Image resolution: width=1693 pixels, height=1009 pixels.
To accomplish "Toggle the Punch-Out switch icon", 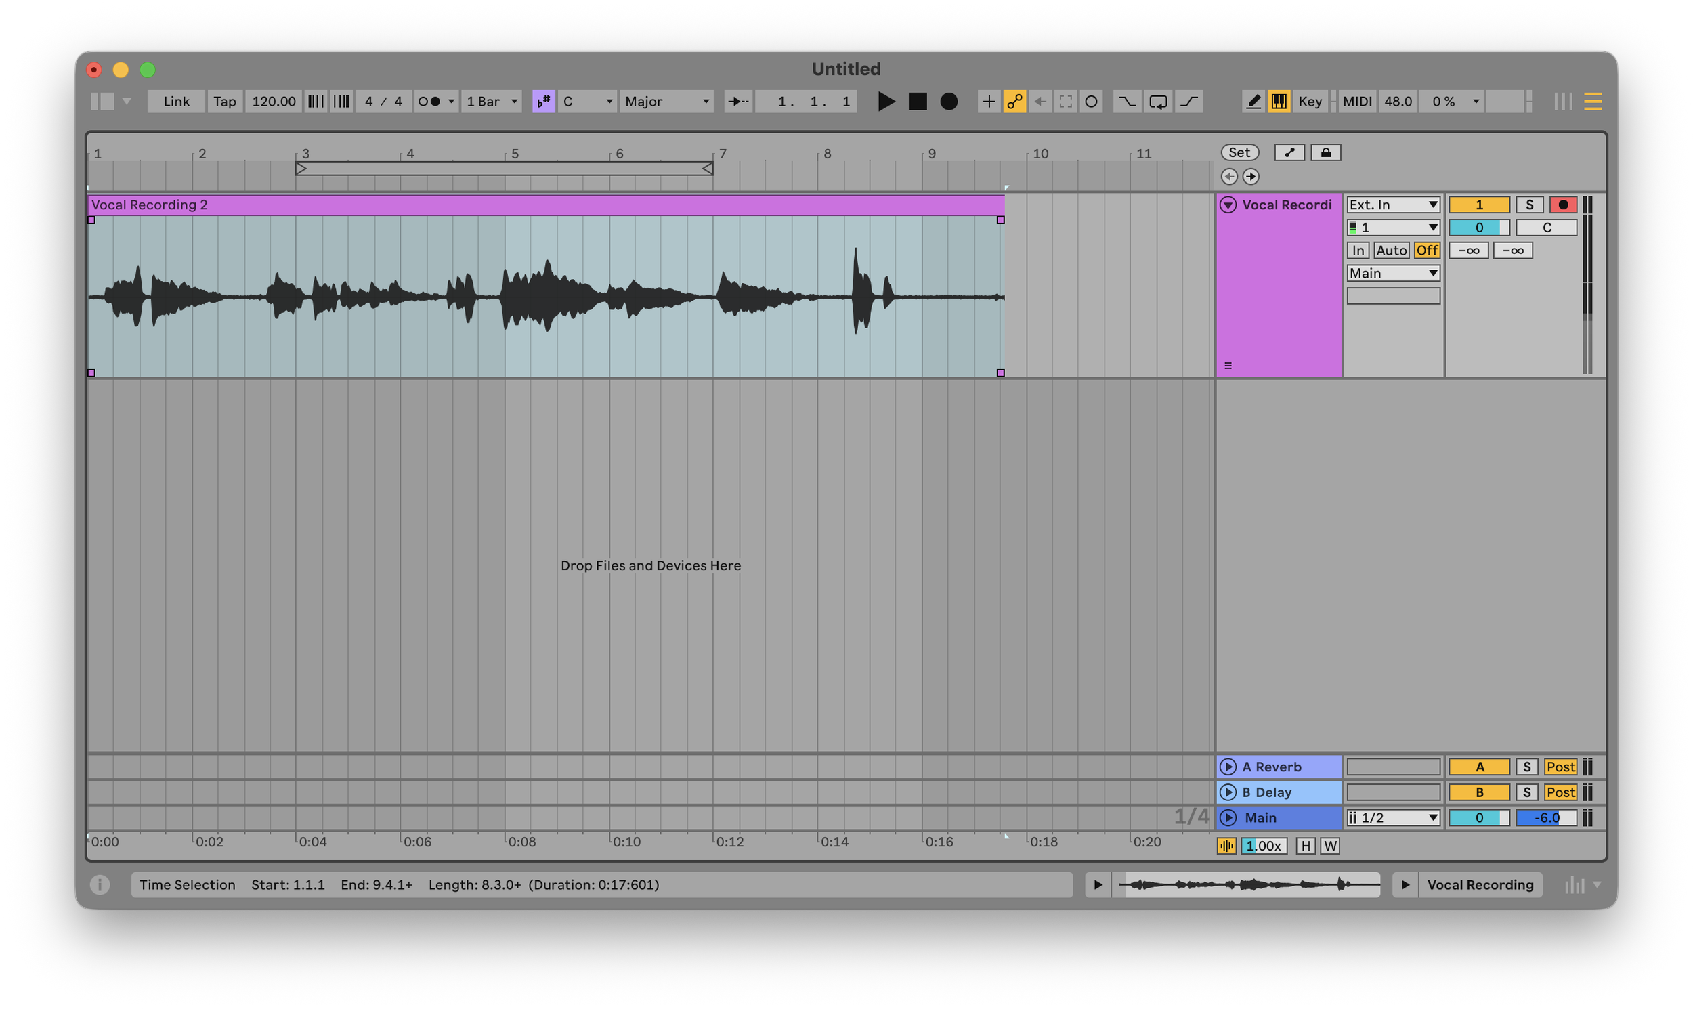I will [1189, 102].
